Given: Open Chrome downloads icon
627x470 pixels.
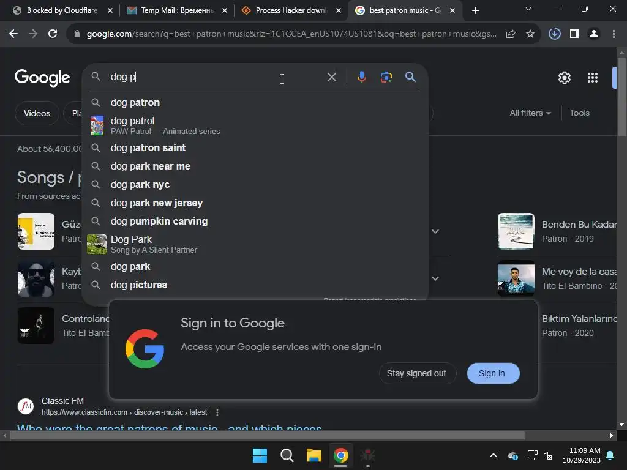Looking at the screenshot, I should [x=554, y=34].
